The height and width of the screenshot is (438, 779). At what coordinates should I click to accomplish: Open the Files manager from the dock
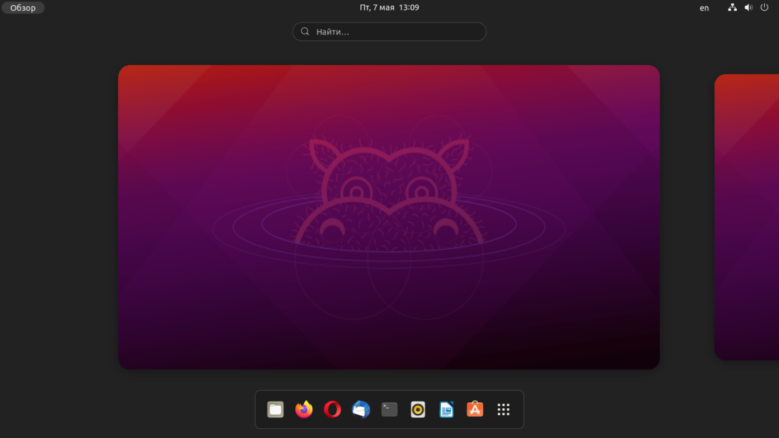(275, 409)
